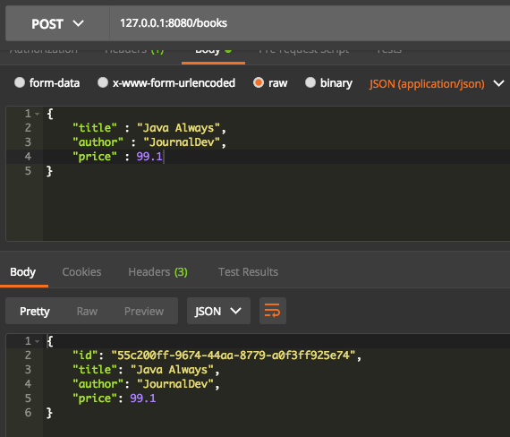Select the raw body radio button
The image size is (510, 437).
259,82
